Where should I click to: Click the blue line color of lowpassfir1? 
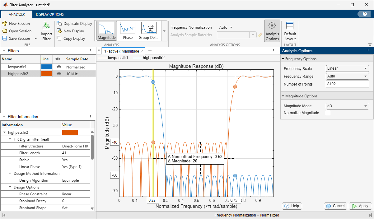coord(46,67)
